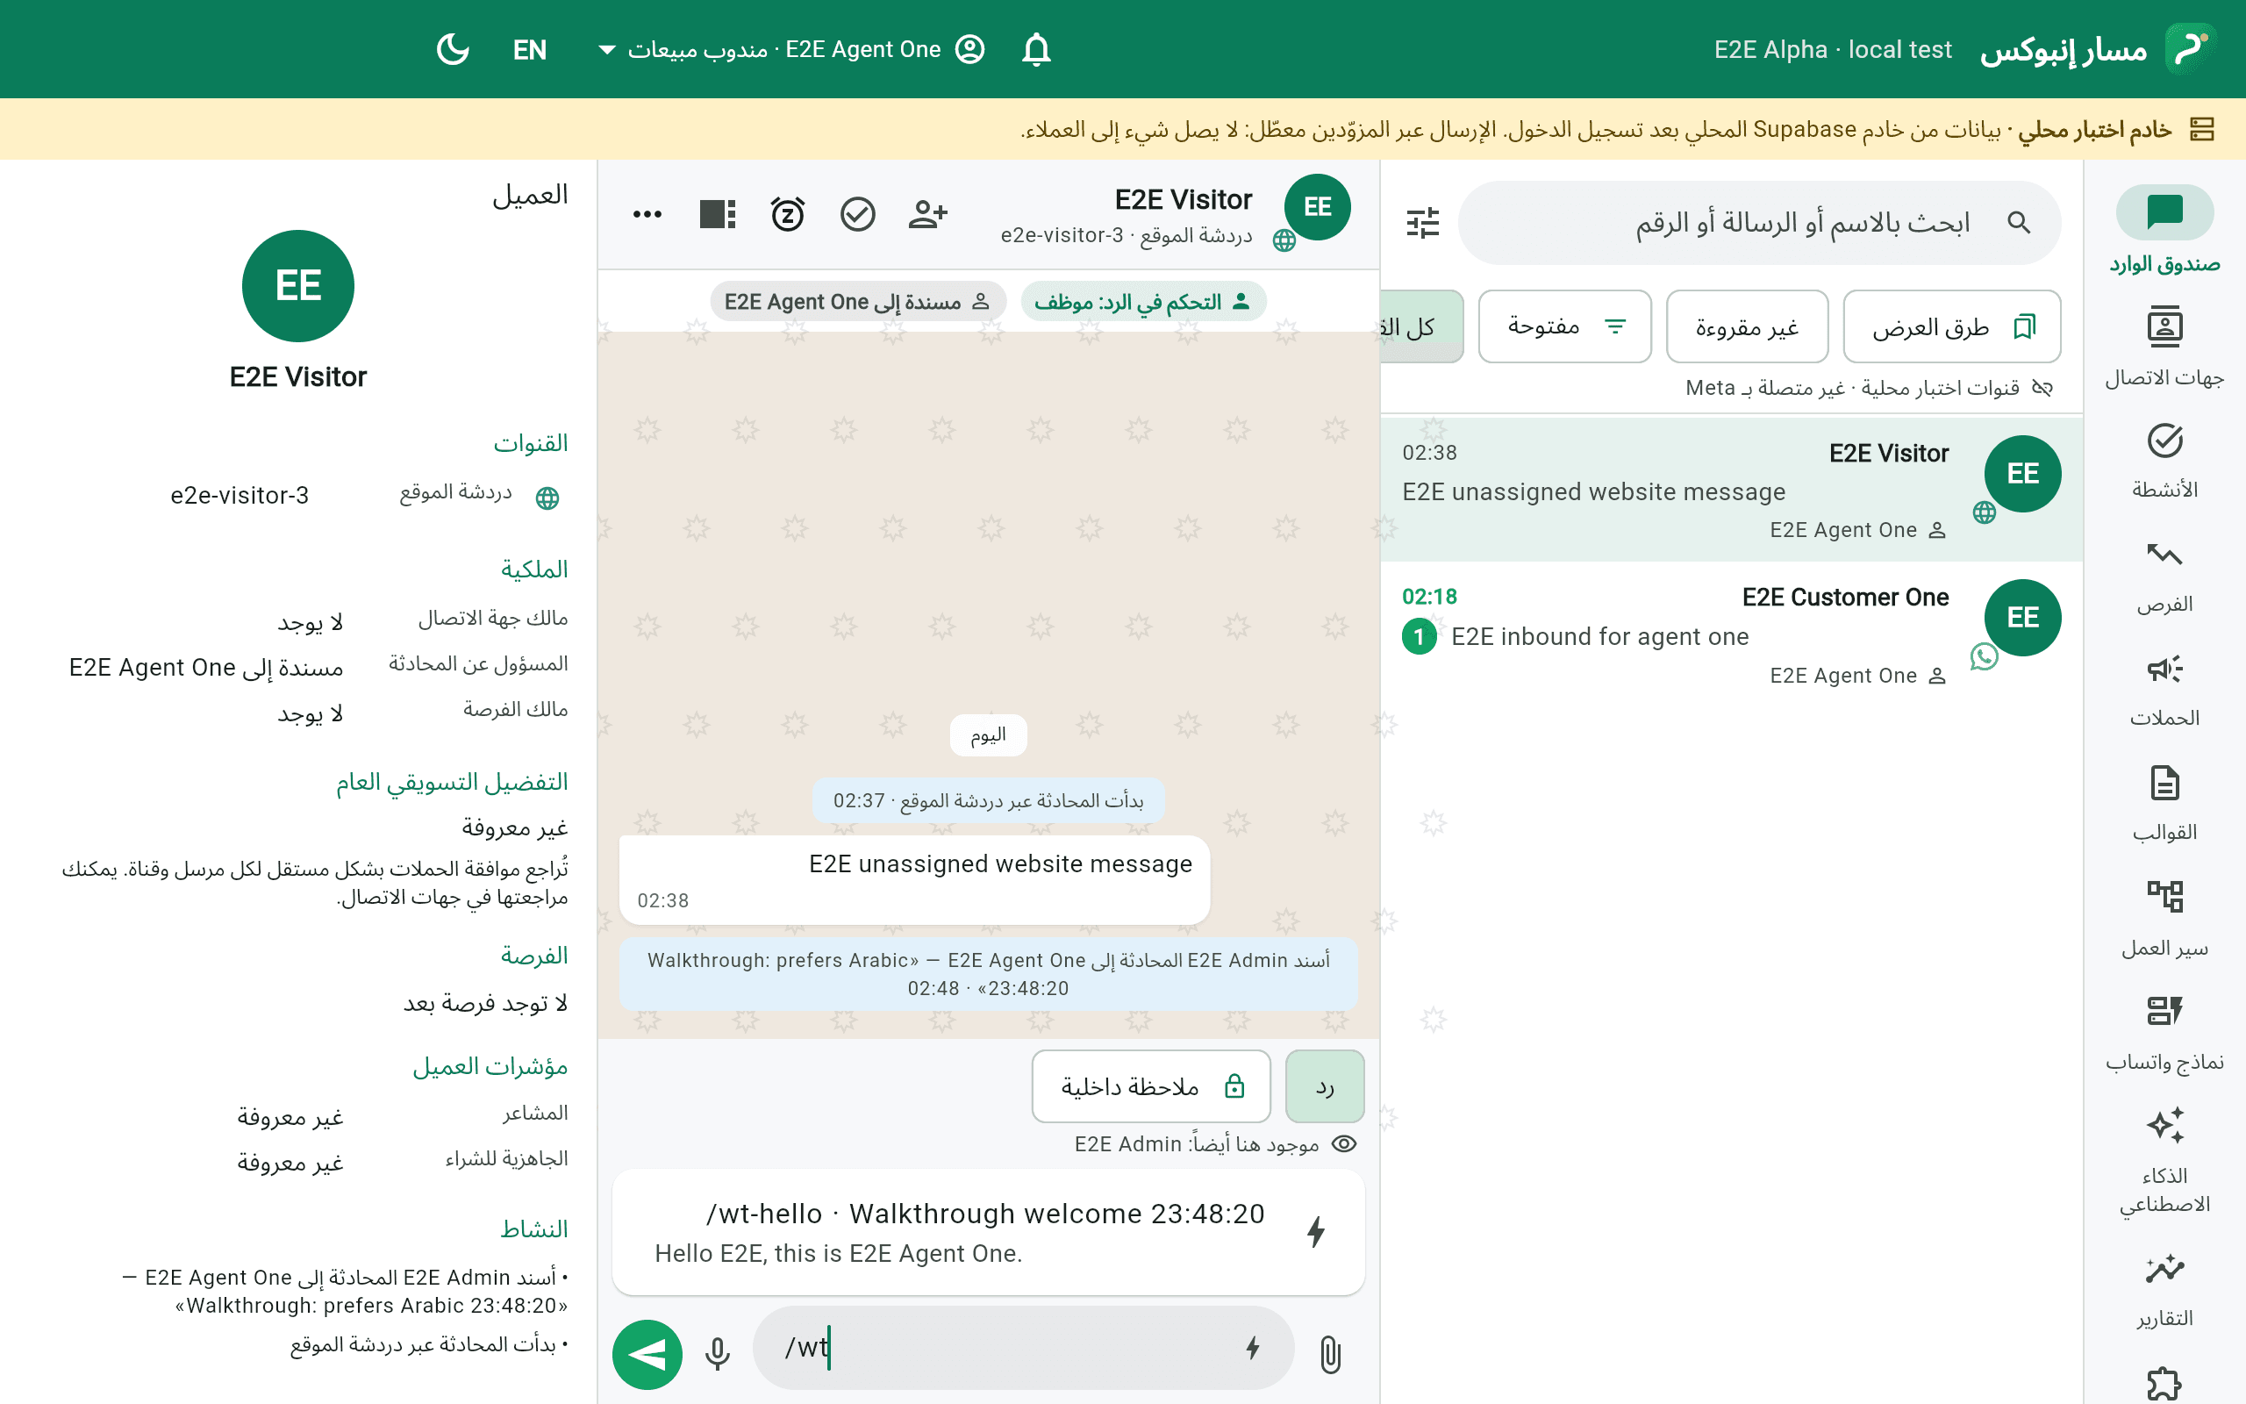The image size is (2246, 1404).
Task: Send the message green button
Action: pos(647,1354)
